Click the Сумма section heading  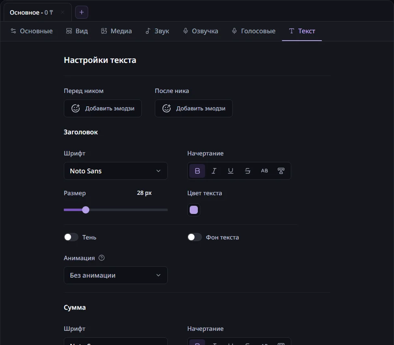[x=75, y=308]
